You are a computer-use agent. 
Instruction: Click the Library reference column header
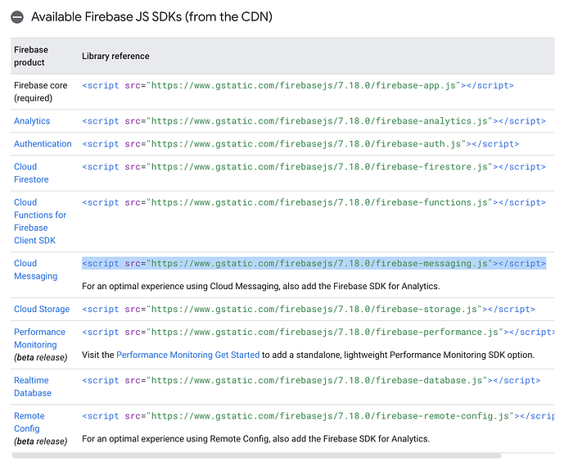point(115,57)
